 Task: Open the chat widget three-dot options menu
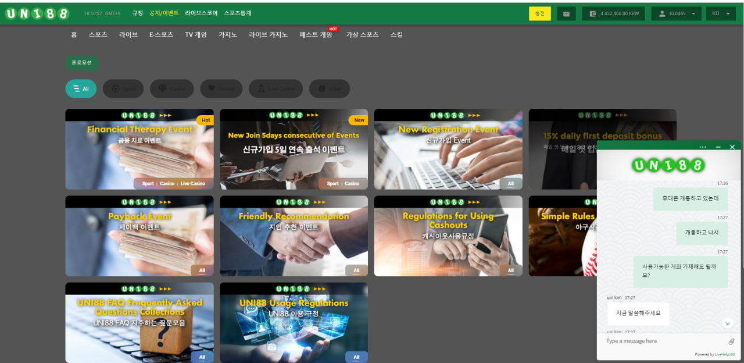(703, 147)
